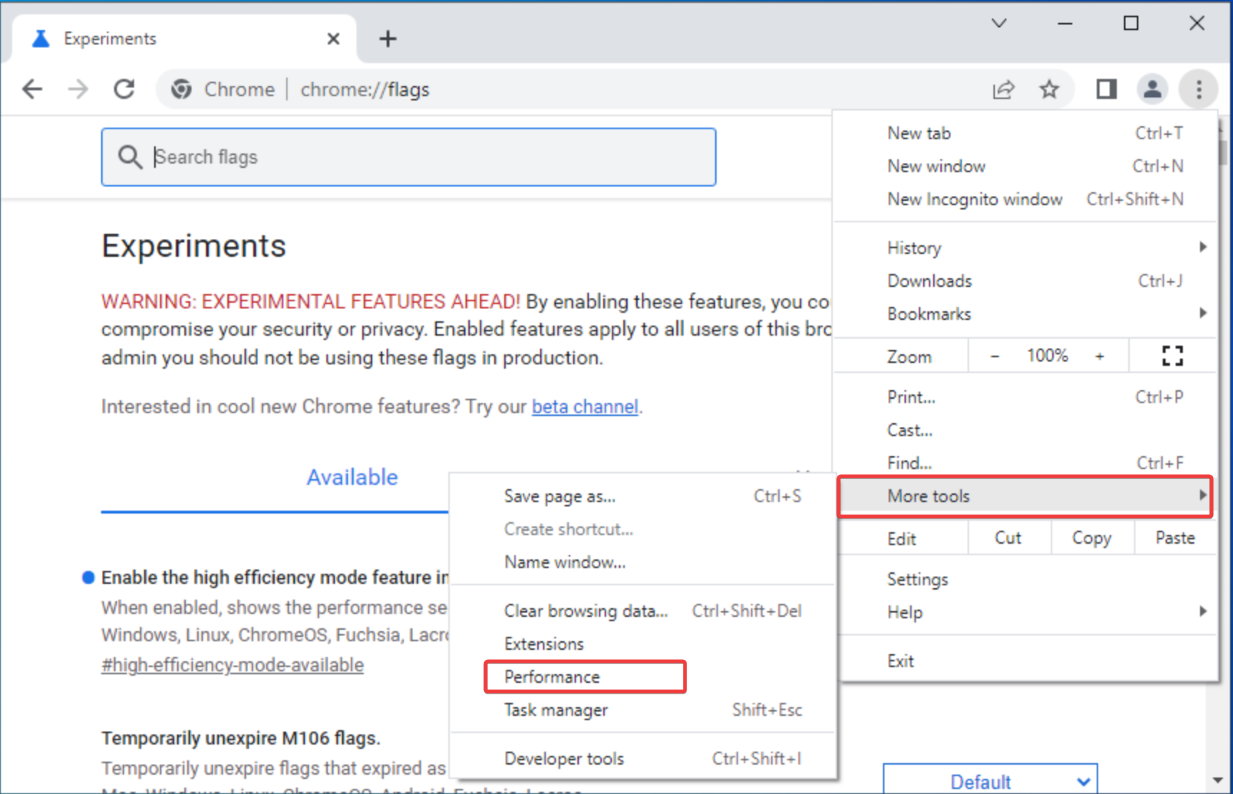This screenshot has width=1233, height=794.
Task: Click the forward navigation arrow
Action: [x=78, y=90]
